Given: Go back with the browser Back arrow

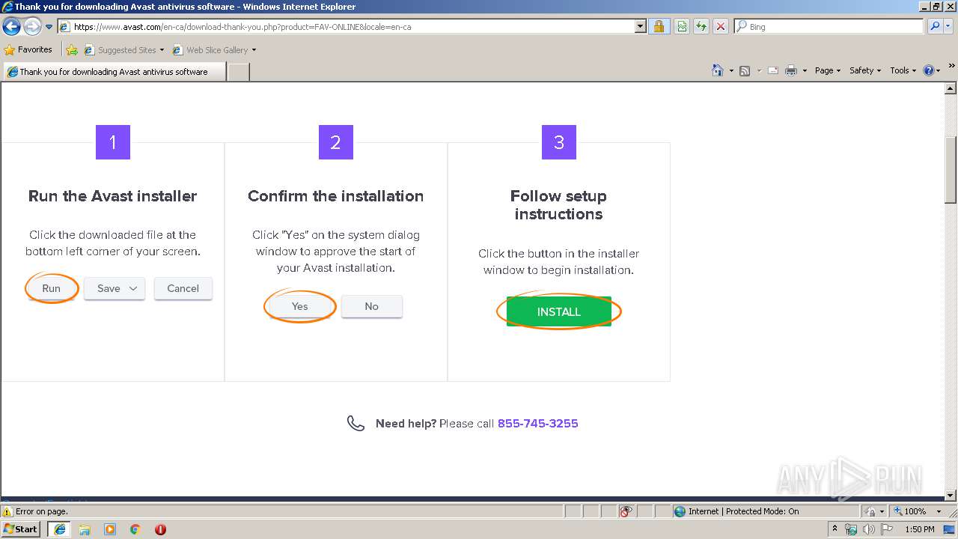Looking at the screenshot, I should [11, 26].
